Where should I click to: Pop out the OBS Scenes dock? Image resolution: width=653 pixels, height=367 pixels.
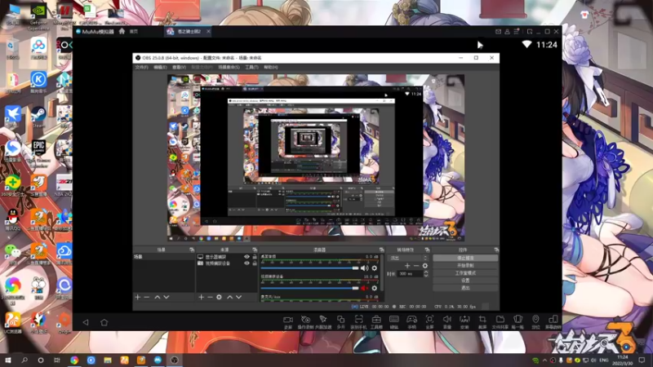click(x=192, y=250)
